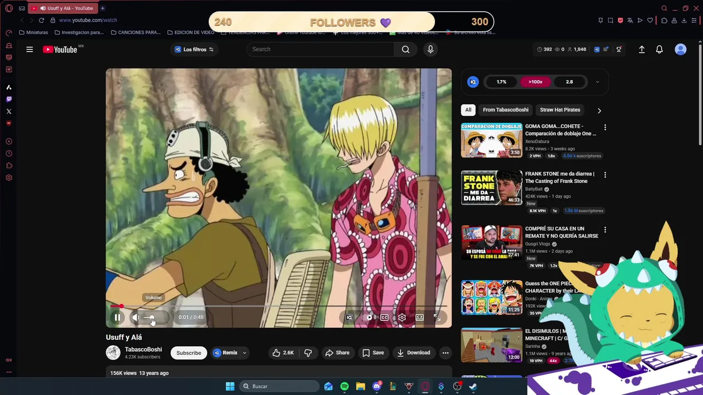Click the Opera GX logo menu
Viewport: 703px width, 395px height.
[9, 8]
